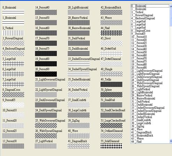
Task: Click the 42_HorizontalBrick pattern swatch
Action: [x=111, y=12]
